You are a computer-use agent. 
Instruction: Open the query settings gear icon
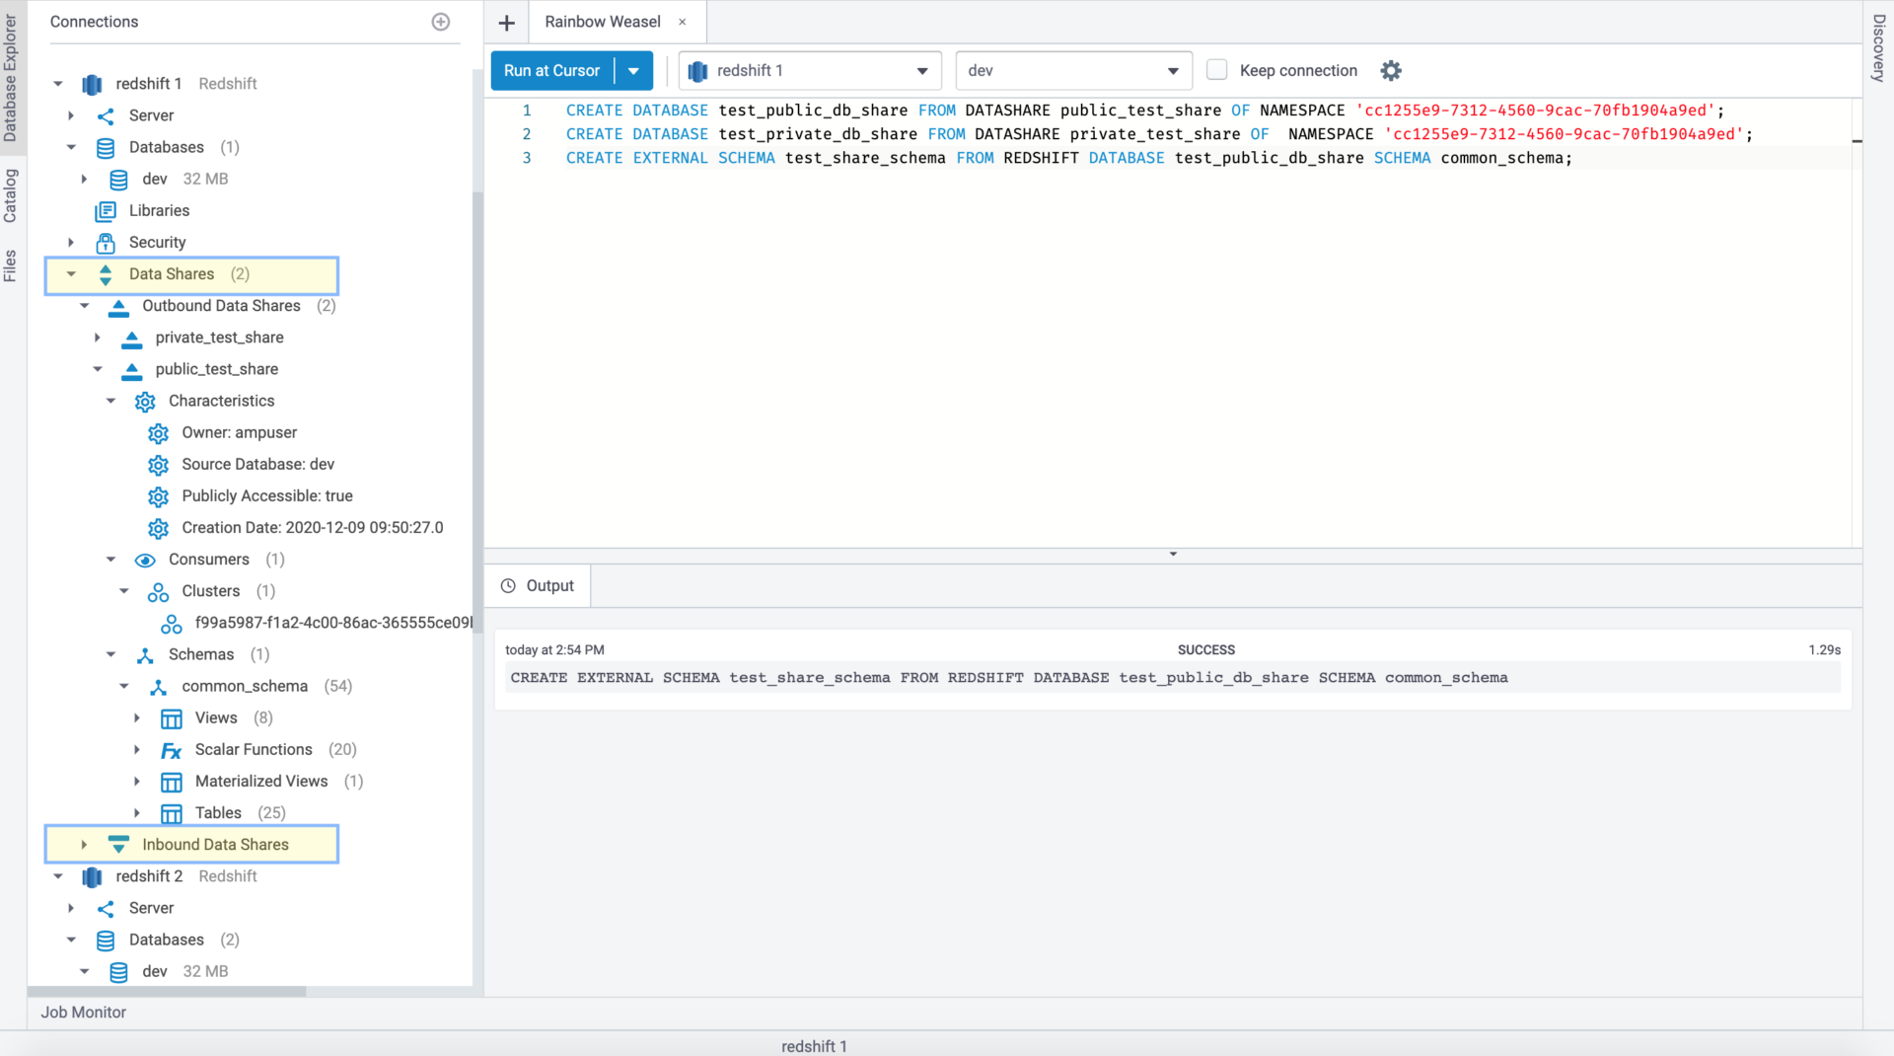(x=1391, y=70)
